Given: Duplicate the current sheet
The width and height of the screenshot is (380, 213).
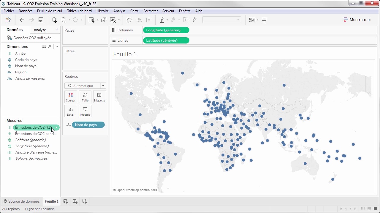Looking at the screenshot, I should click(104, 20).
